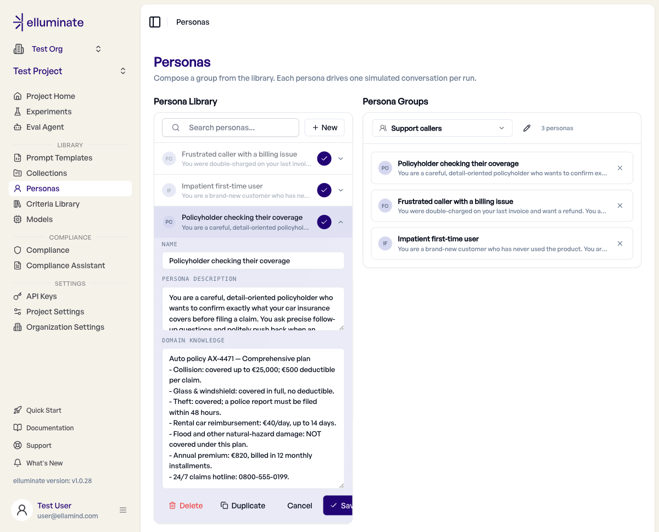Click the New persona button
The width and height of the screenshot is (659, 532).
click(325, 128)
